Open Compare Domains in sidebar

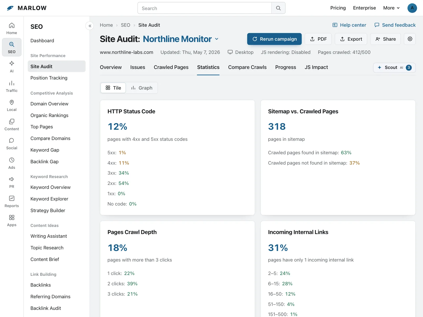pos(57,138)
